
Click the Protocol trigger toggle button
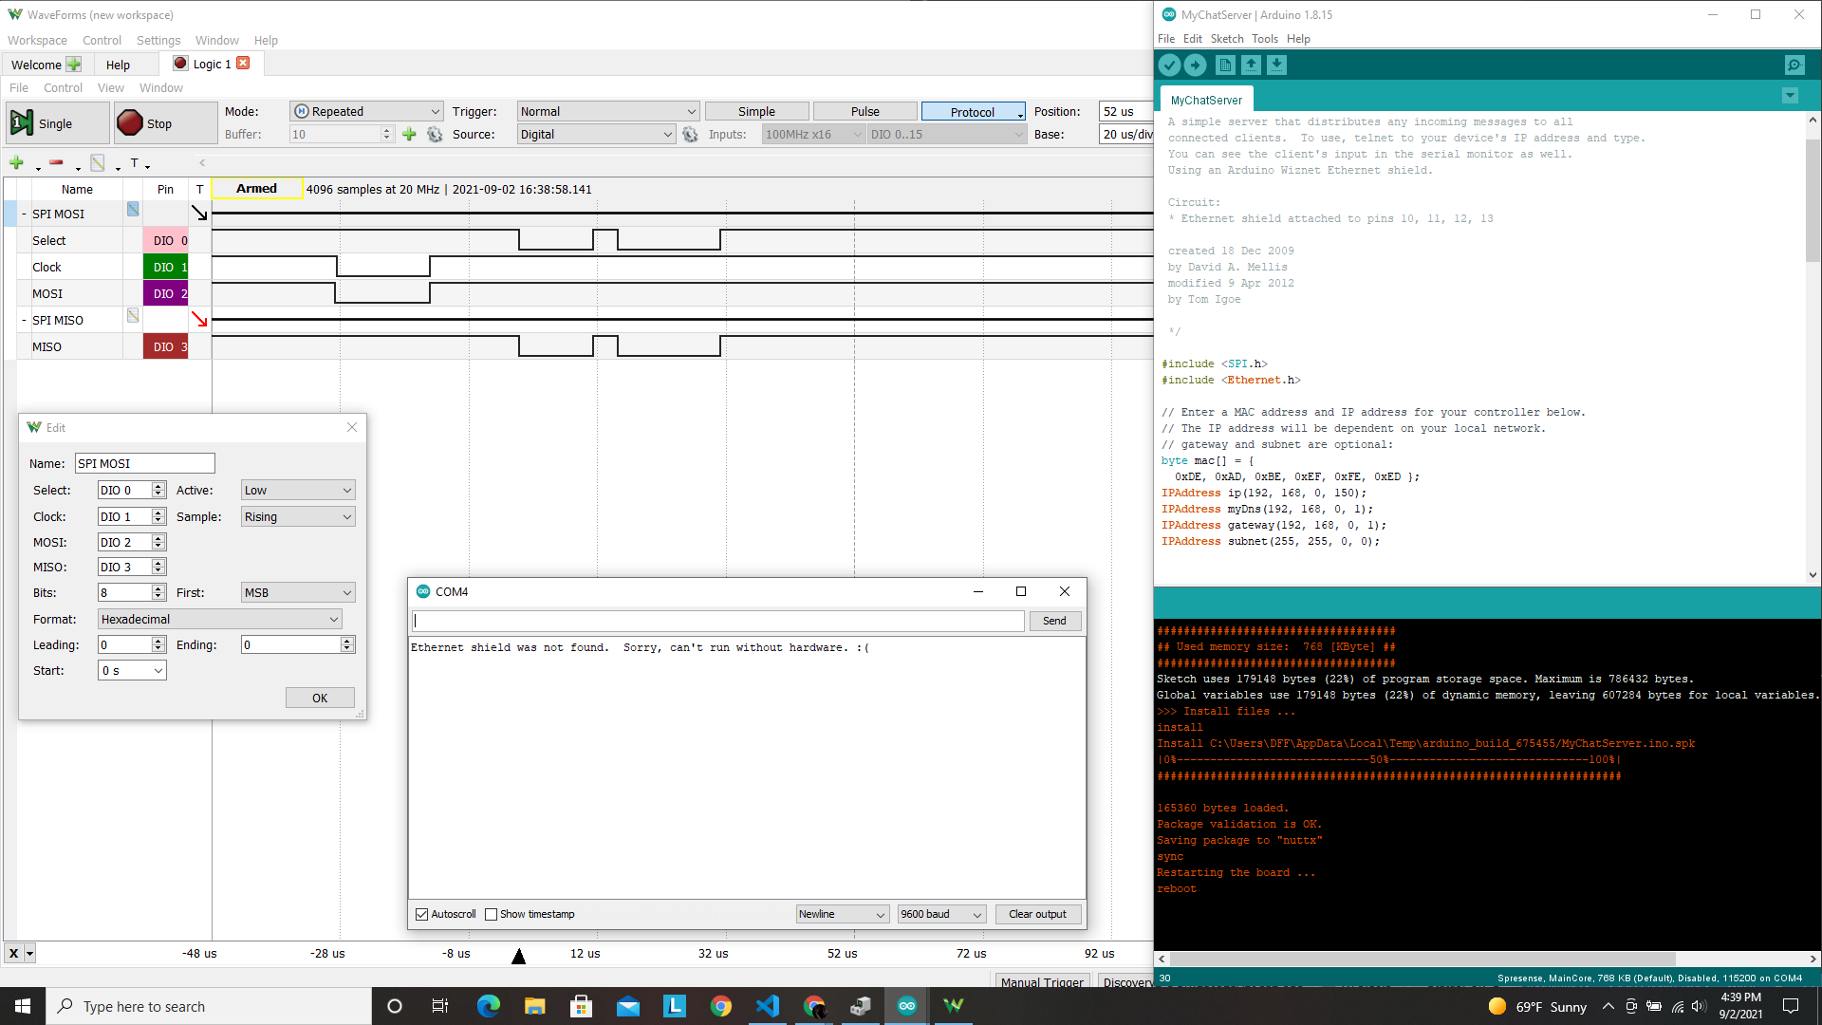point(973,112)
